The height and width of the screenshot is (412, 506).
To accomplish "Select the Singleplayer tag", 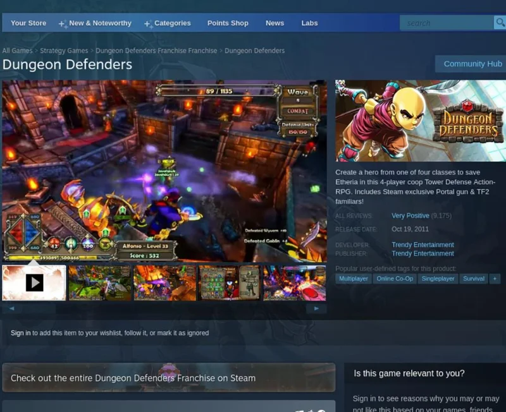I will (438, 279).
